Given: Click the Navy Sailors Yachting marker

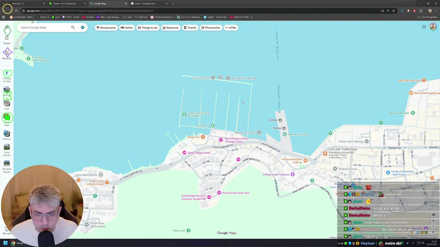Looking at the screenshot, I should coord(228,78).
